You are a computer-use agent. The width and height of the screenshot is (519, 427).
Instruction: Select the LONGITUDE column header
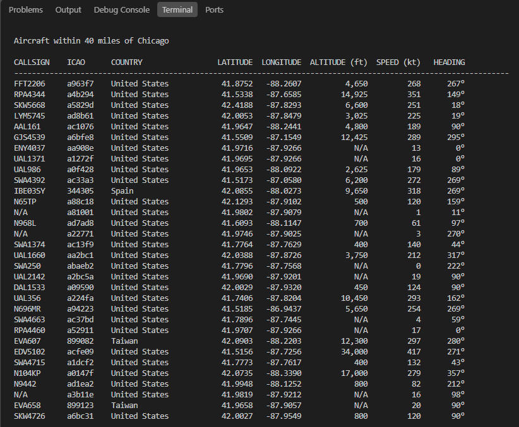(282, 62)
